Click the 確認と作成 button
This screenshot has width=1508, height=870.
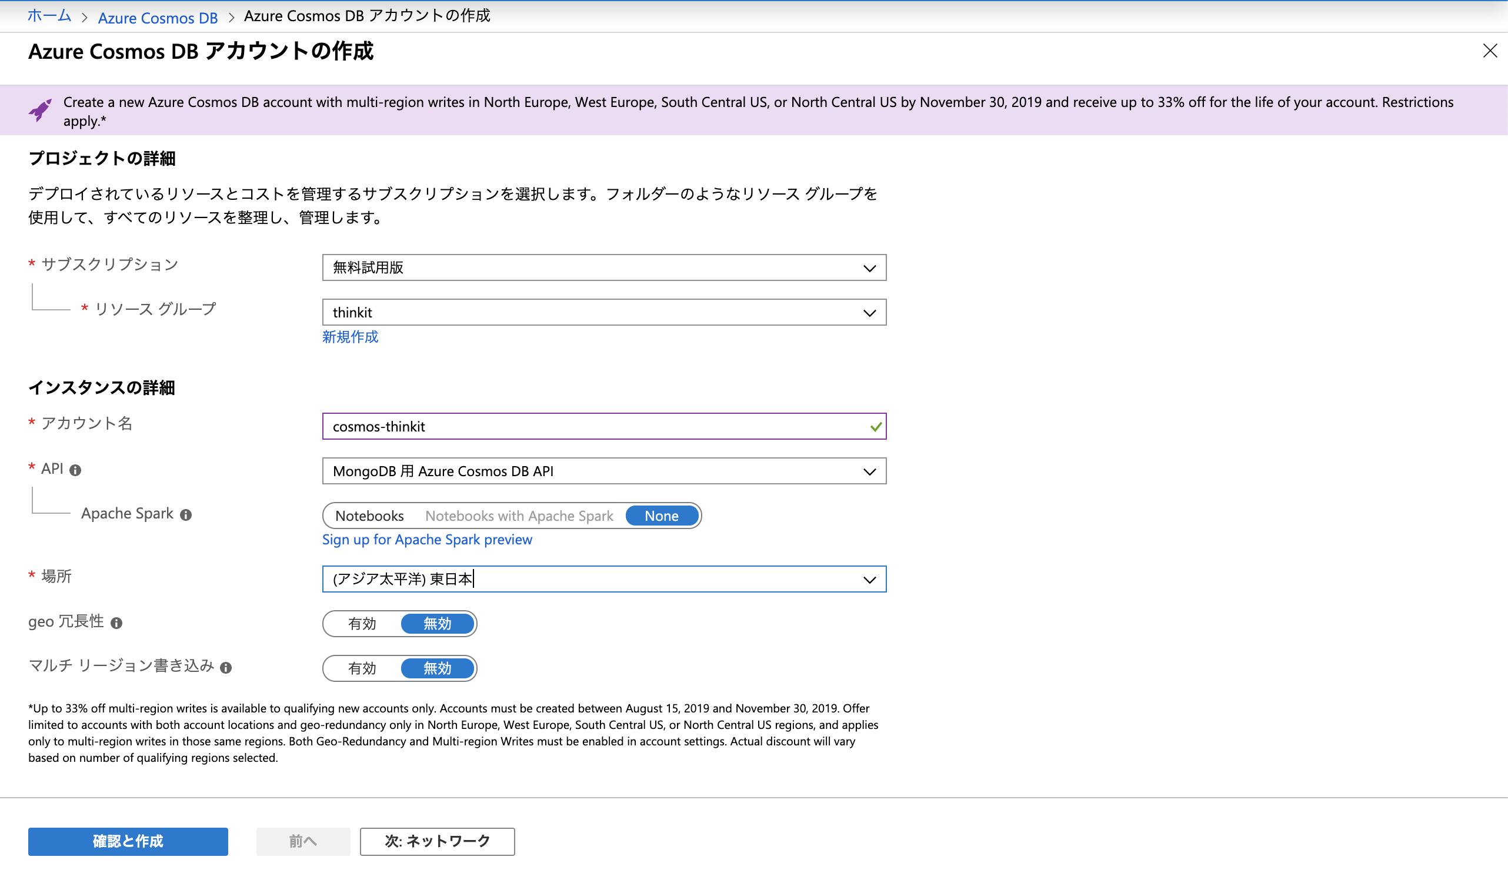[x=128, y=841]
